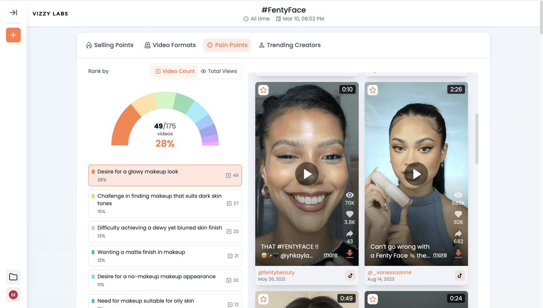The height and width of the screenshot is (308, 543).
Task: Expand caption with 'more' on @fentybeauty video
Action: point(330,255)
